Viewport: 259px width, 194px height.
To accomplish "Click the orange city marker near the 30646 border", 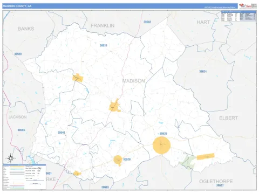I will [x=78, y=78].
